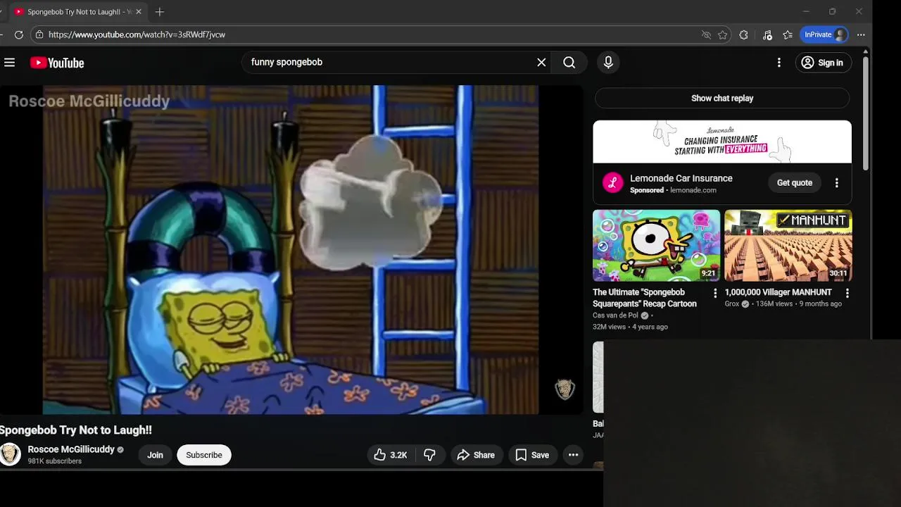Open the browser extensions menu
Image resolution: width=901 pixels, height=507 pixels.
[743, 35]
